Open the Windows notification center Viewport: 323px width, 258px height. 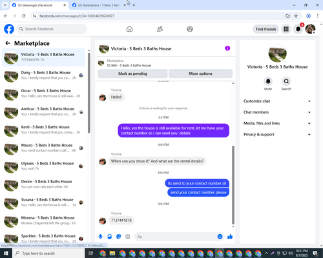[315, 253]
